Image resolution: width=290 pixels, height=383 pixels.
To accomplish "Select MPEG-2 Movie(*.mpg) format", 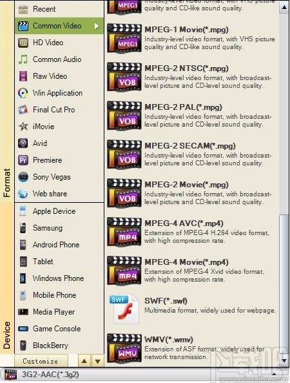I will click(x=193, y=193).
